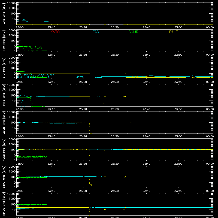Viewport: 218px width, 218px height.
Task: Click 23:40 tick label below the 410 MHz plot
Action: (146, 55)
